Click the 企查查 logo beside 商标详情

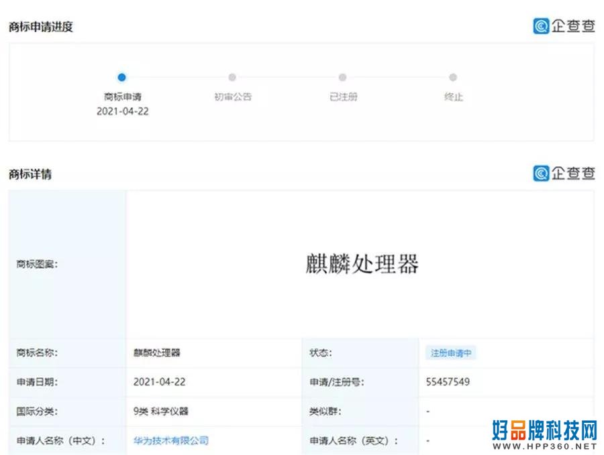click(x=564, y=173)
